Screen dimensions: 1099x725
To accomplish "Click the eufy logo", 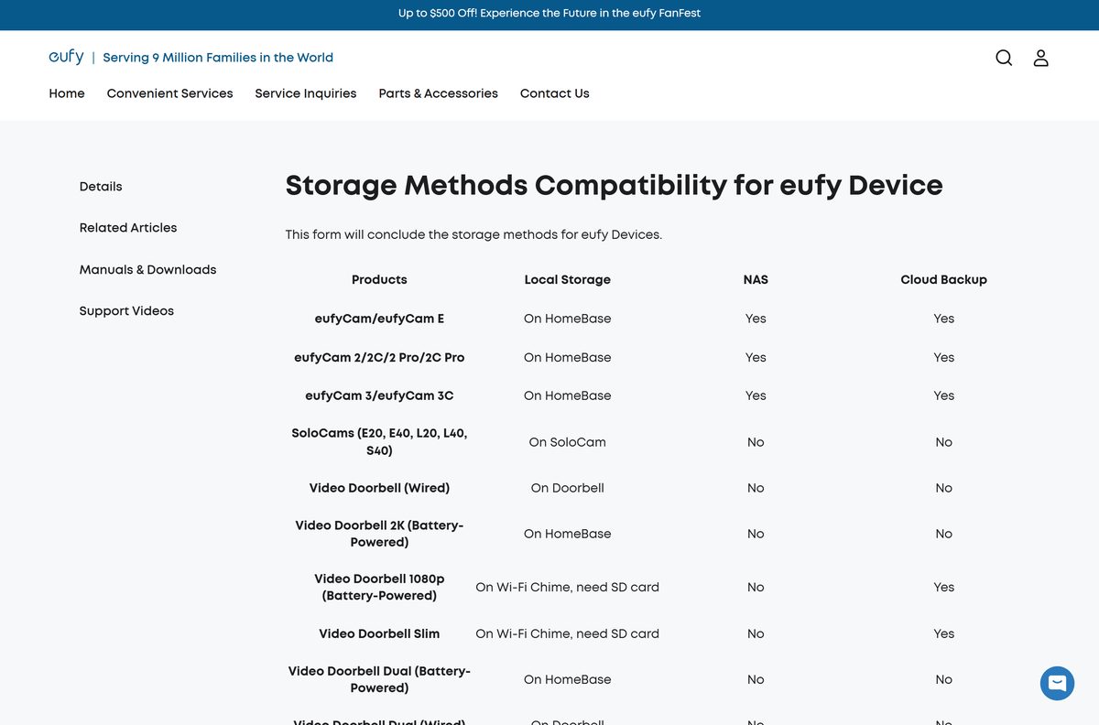I will (x=66, y=57).
